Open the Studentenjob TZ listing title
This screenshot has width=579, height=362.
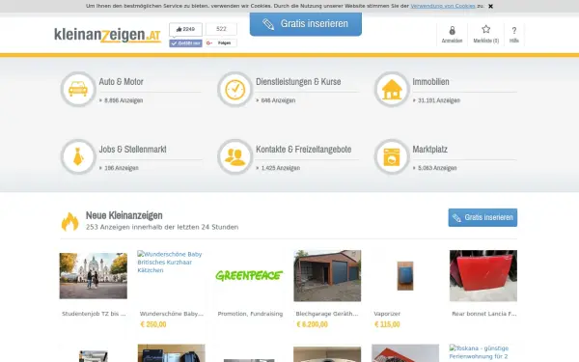point(94,314)
